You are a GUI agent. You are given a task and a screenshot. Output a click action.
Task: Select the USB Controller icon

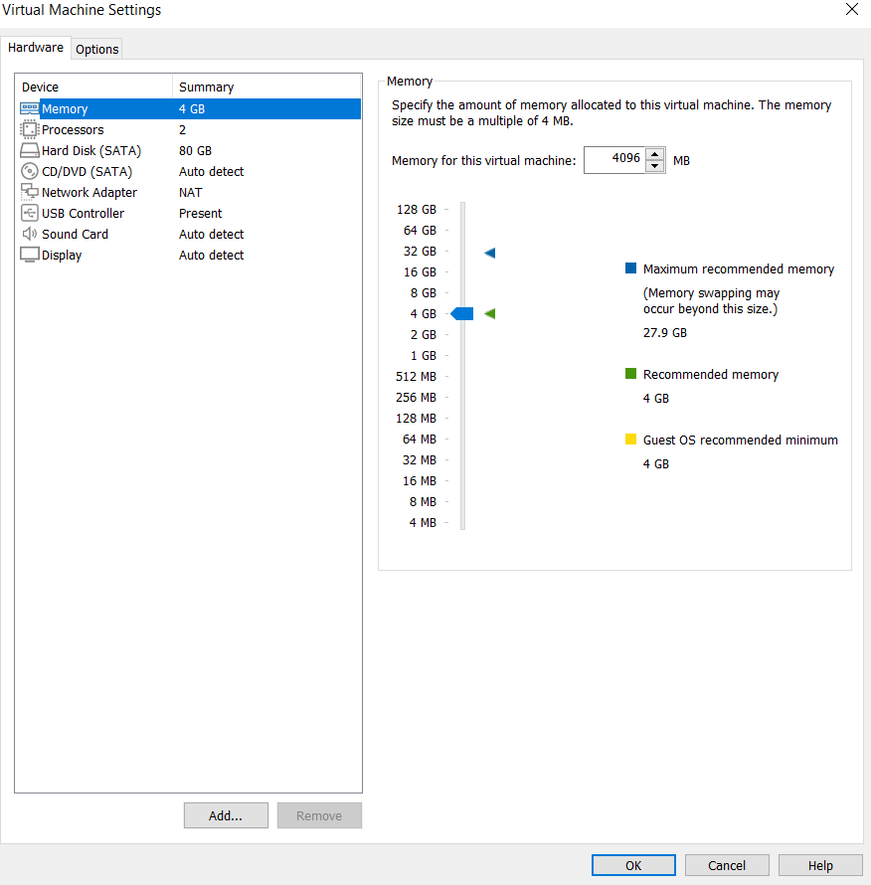click(30, 213)
